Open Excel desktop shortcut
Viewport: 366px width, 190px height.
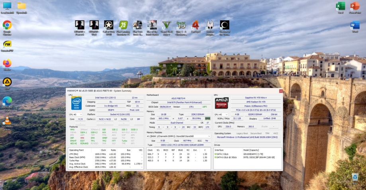341,6
